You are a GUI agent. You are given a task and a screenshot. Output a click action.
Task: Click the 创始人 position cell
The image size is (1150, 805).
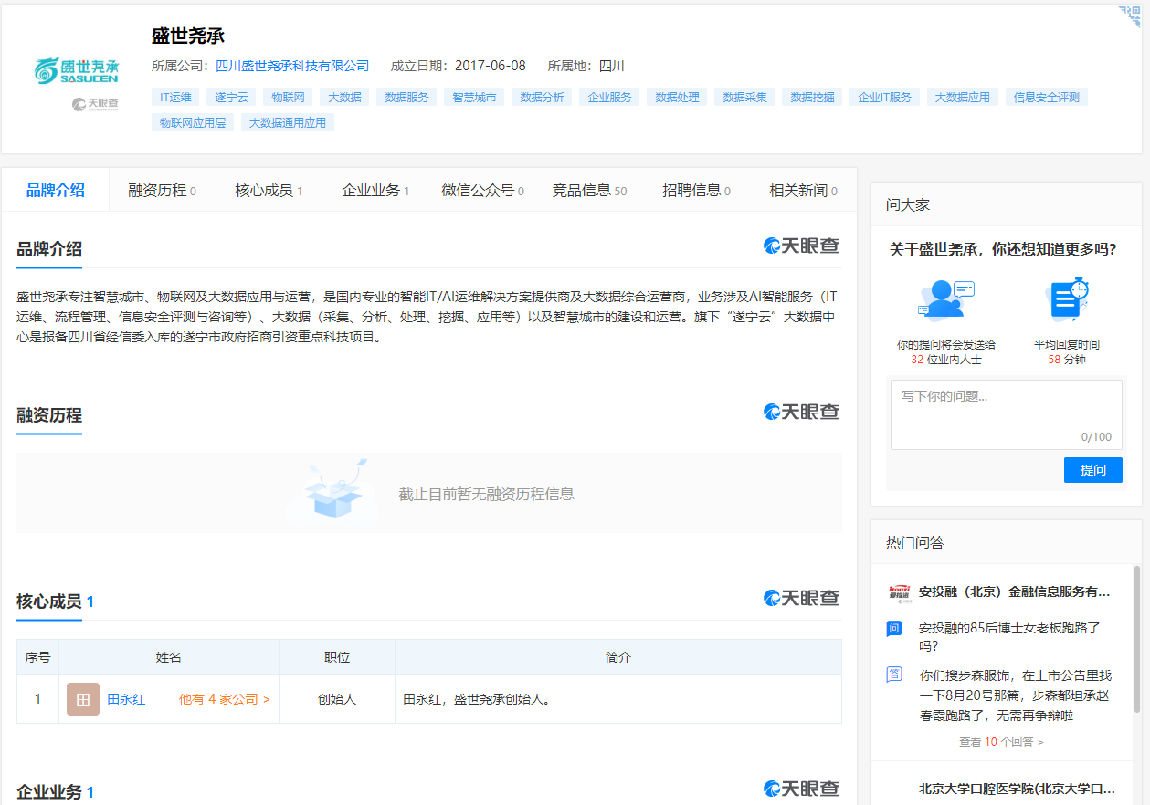tap(337, 699)
